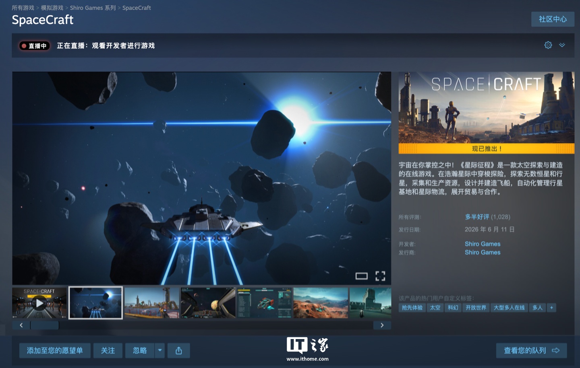
Task: Share the SpaceCraft store page
Action: point(179,351)
